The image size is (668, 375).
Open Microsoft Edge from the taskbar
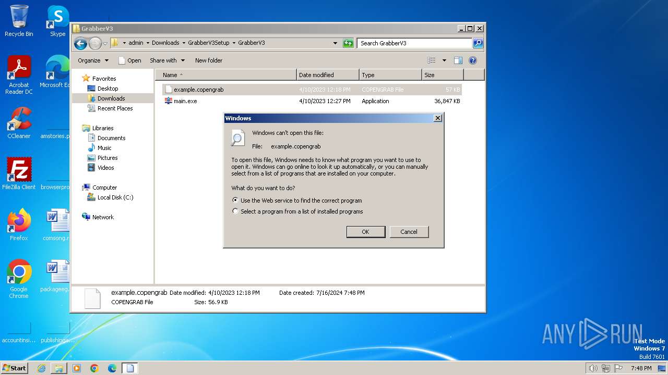pos(112,368)
